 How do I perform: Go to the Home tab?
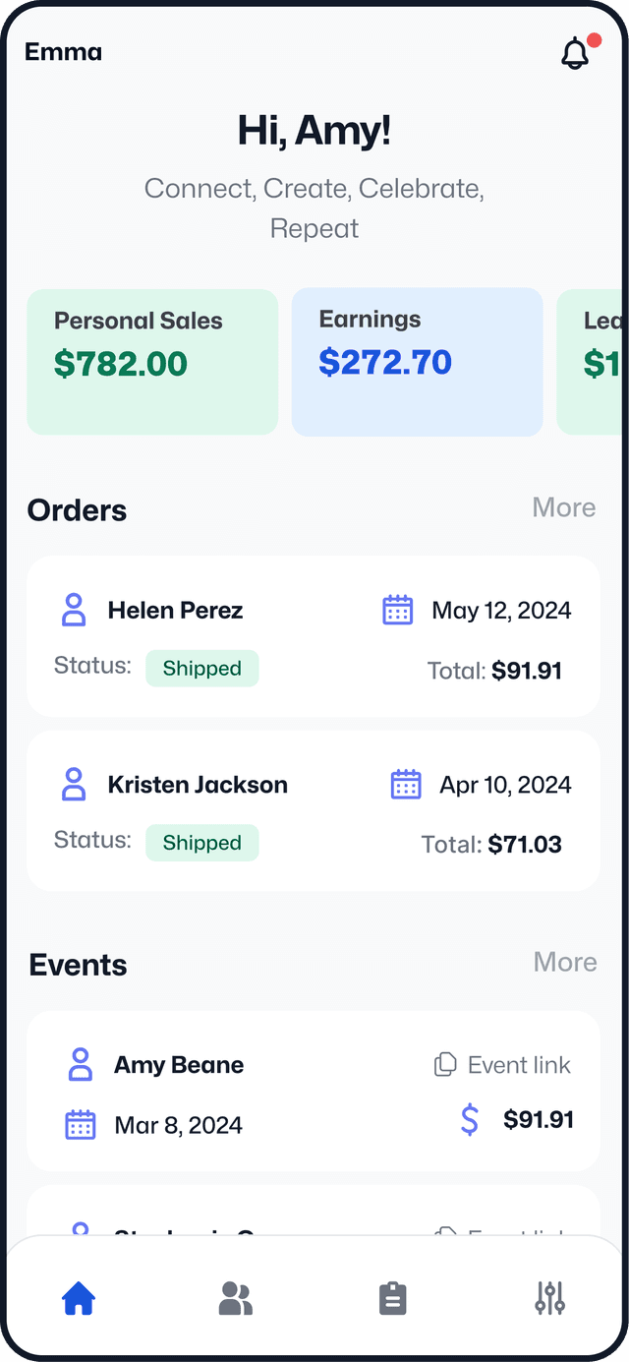(79, 1298)
